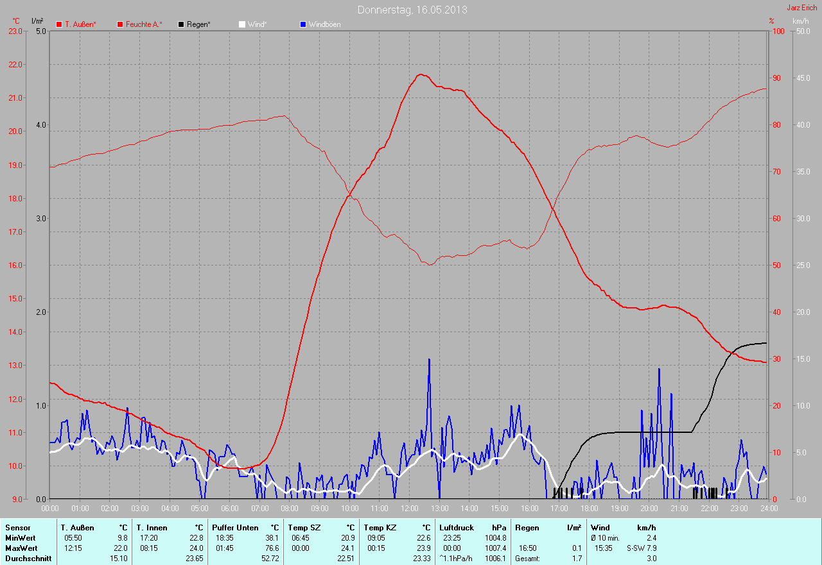Screen dimensions: 822x565
Task: Click the '50.0' wind speed axis tick
Action: click(x=803, y=31)
